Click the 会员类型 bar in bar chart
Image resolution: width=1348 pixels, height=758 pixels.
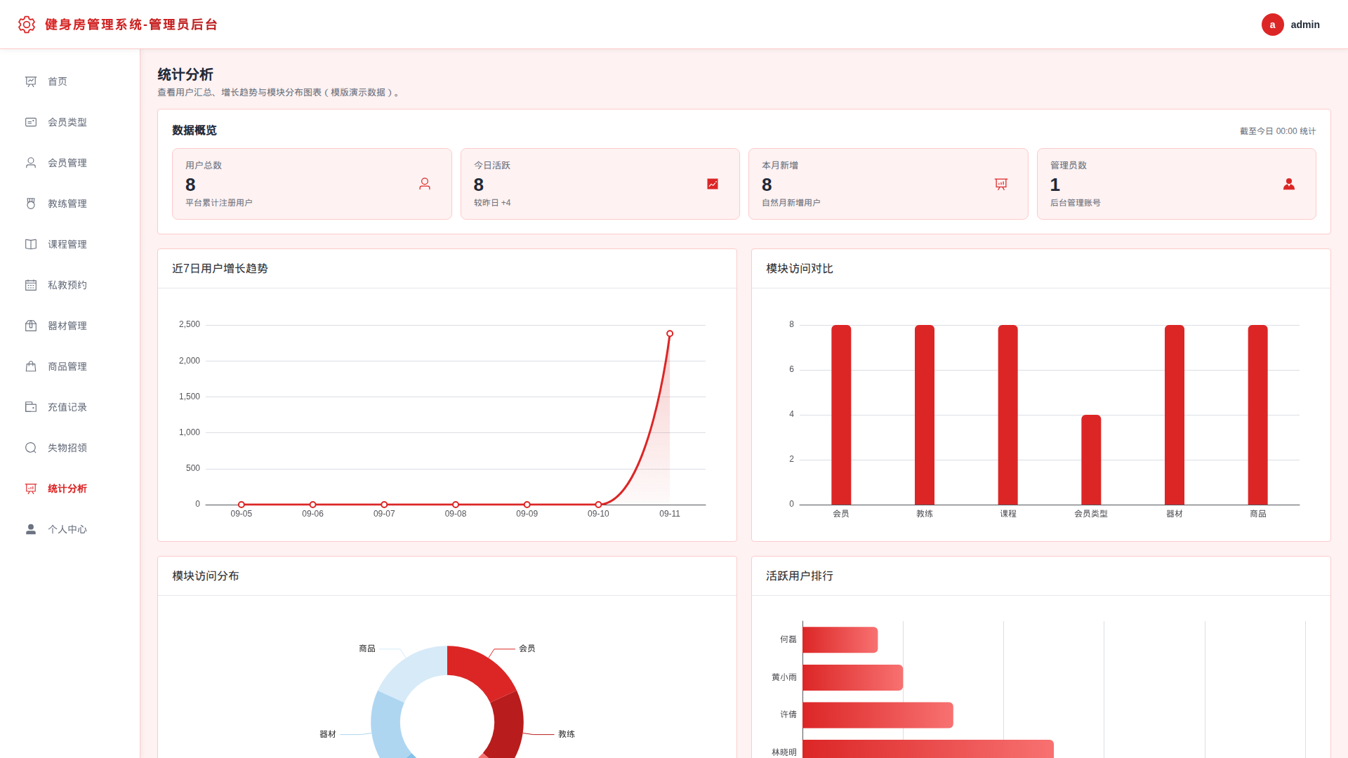coord(1091,460)
